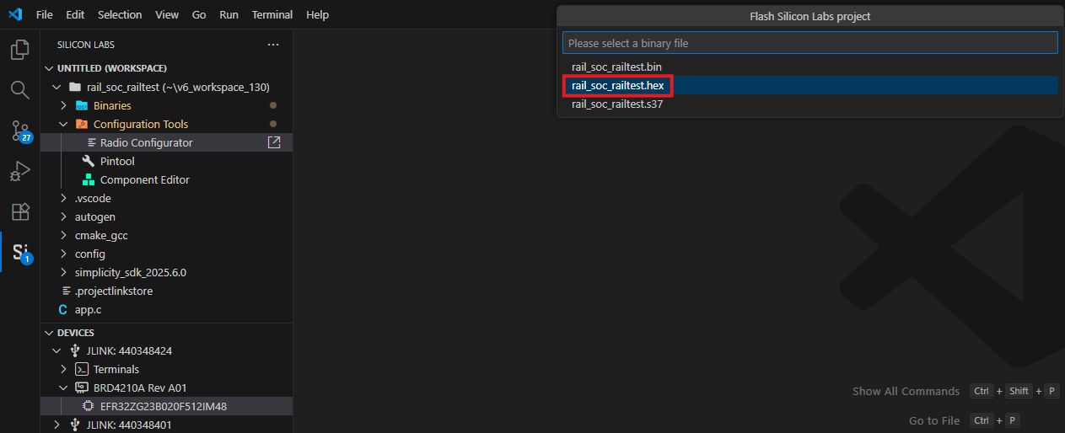Expand the Terminals node chevron
1065x433 pixels.
tap(63, 369)
